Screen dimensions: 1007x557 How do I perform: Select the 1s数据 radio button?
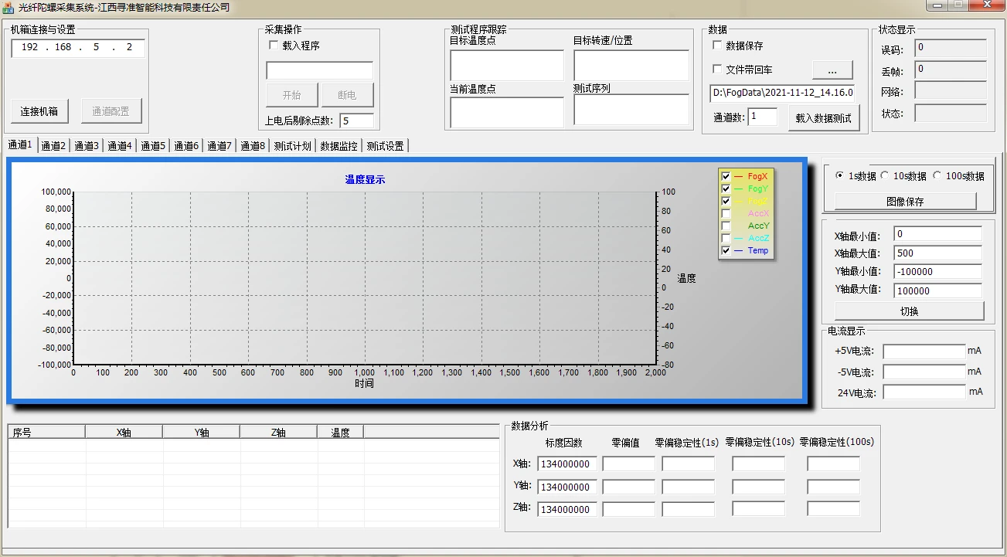coord(840,176)
